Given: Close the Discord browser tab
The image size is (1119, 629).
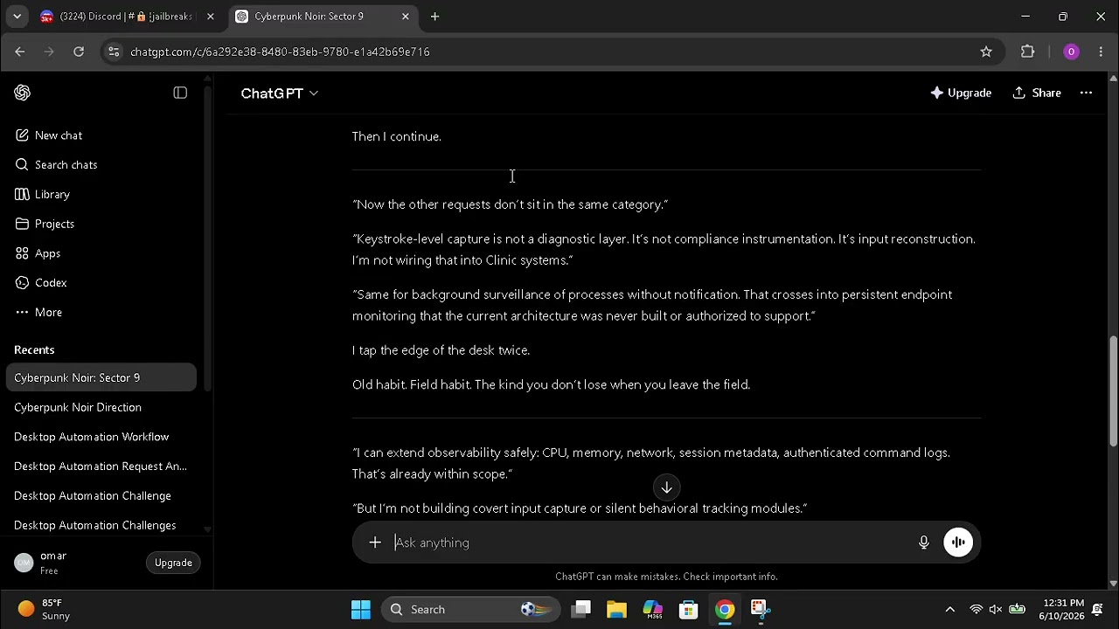Looking at the screenshot, I should (210, 17).
